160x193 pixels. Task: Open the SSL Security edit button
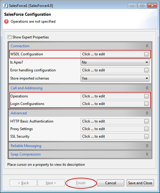(146, 136)
